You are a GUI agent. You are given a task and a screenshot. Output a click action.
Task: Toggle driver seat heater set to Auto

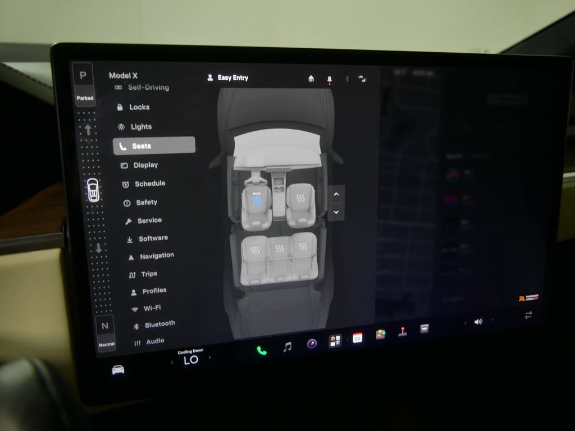[x=257, y=199]
